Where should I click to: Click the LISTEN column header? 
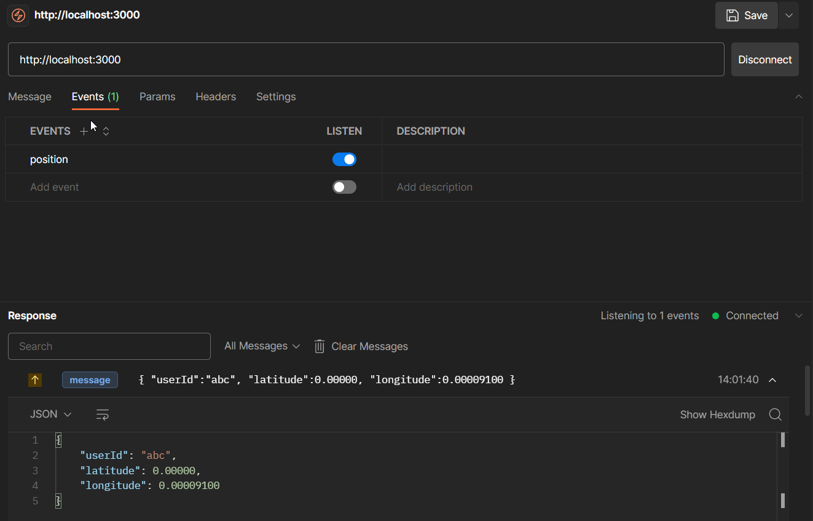pos(344,131)
